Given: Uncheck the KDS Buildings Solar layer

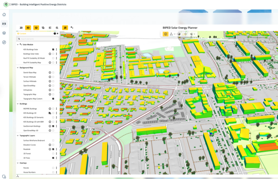Looking at the screenshot, I should click(53, 49).
